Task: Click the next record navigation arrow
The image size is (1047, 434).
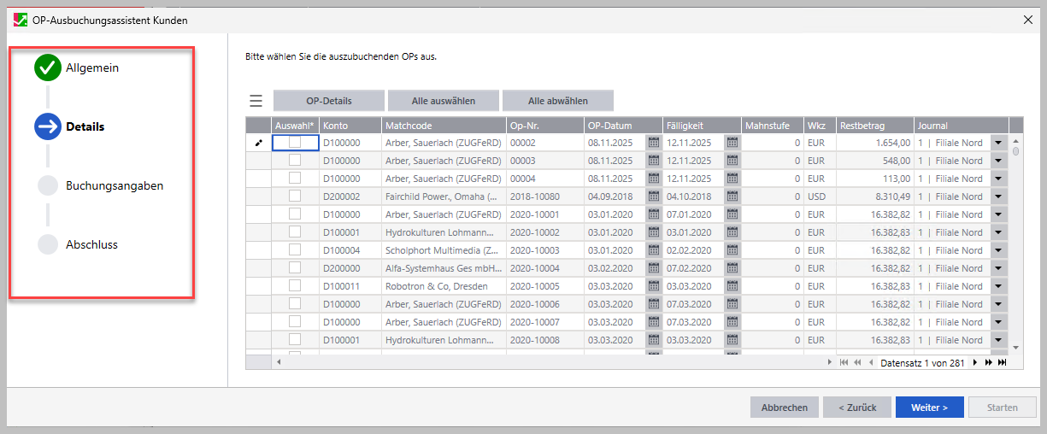Action: [975, 363]
